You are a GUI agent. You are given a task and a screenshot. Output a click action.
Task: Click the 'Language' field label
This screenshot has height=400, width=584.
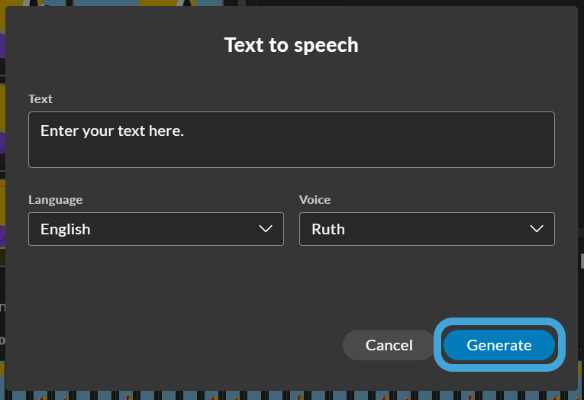pyautogui.click(x=56, y=200)
